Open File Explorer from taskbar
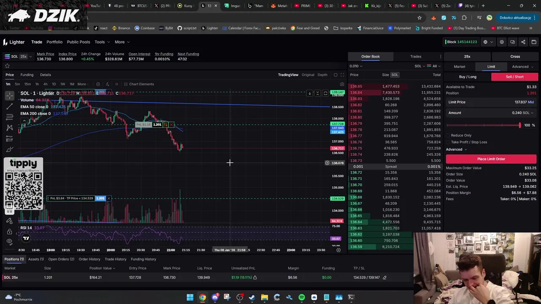Image resolution: width=541 pixels, height=304 pixels. 264,298
